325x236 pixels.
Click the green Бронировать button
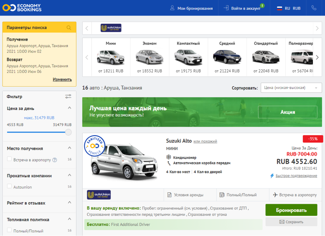click(291, 210)
